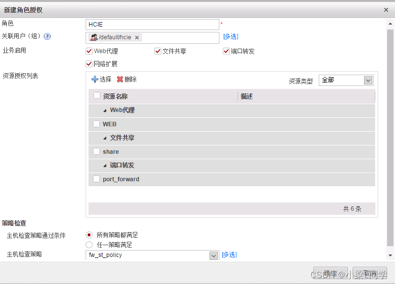Click 多选 link next to associated users
395x284 pixels.
(x=231, y=36)
